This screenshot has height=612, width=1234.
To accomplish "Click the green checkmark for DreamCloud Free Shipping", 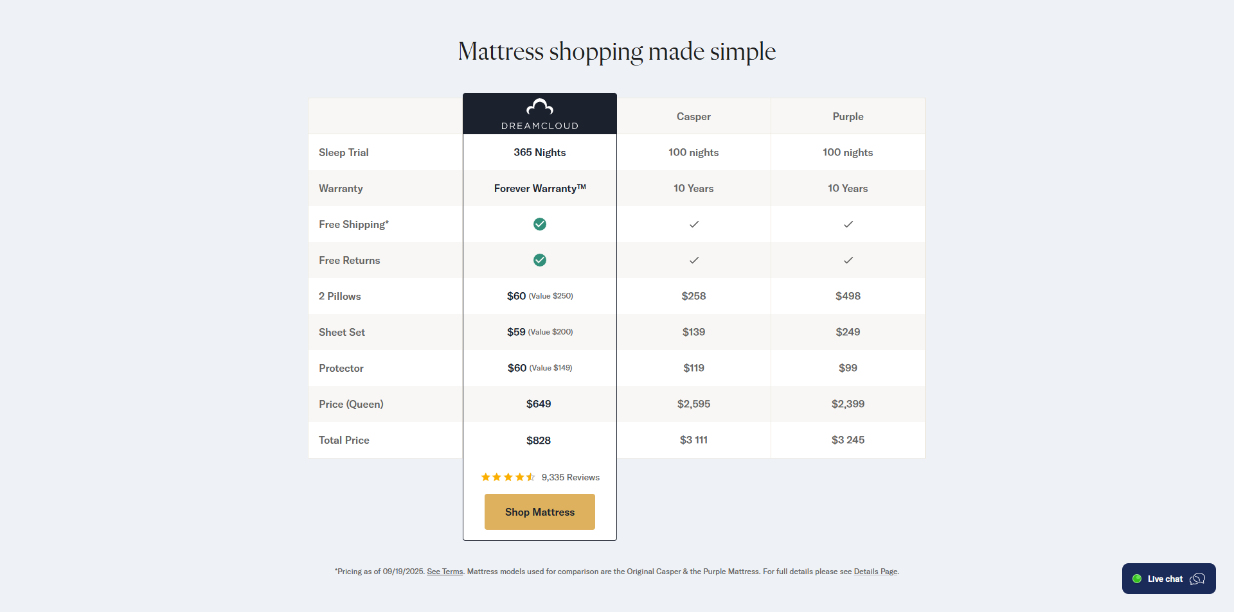I will (x=539, y=224).
